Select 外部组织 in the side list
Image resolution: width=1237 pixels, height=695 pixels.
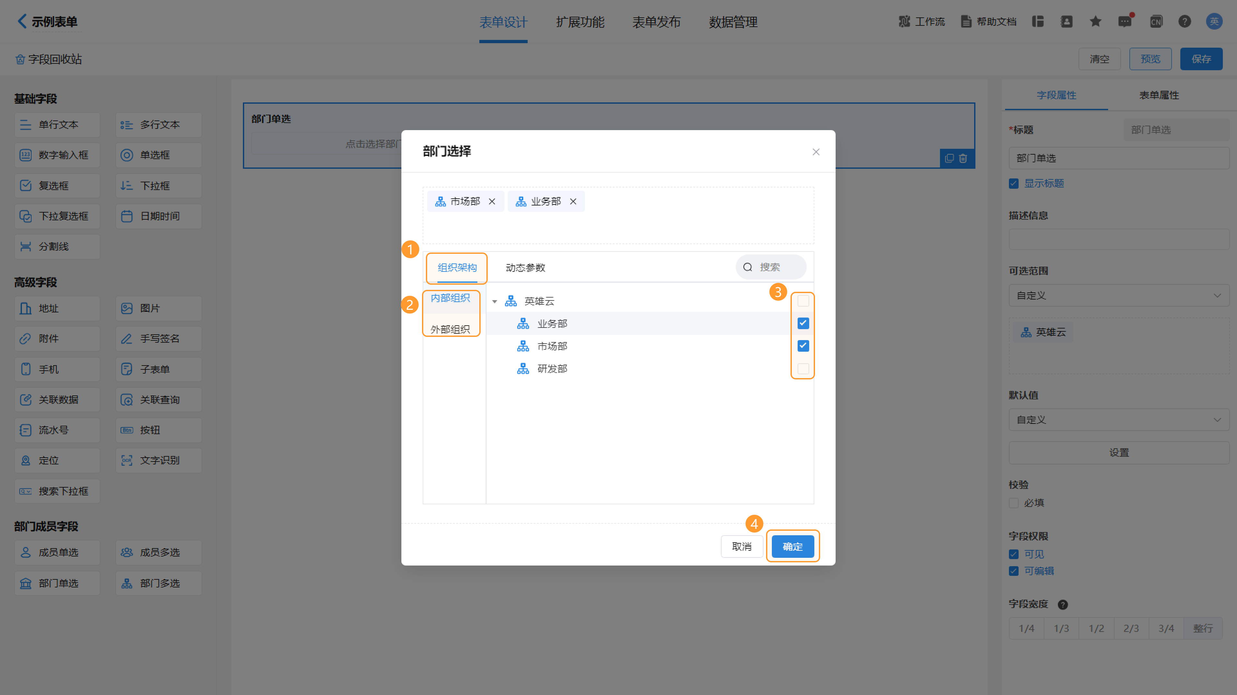[450, 329]
